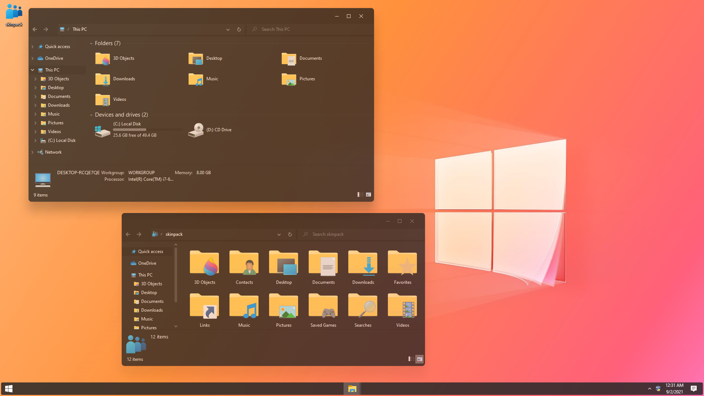Open the Saved Games folder icon

pyautogui.click(x=323, y=306)
